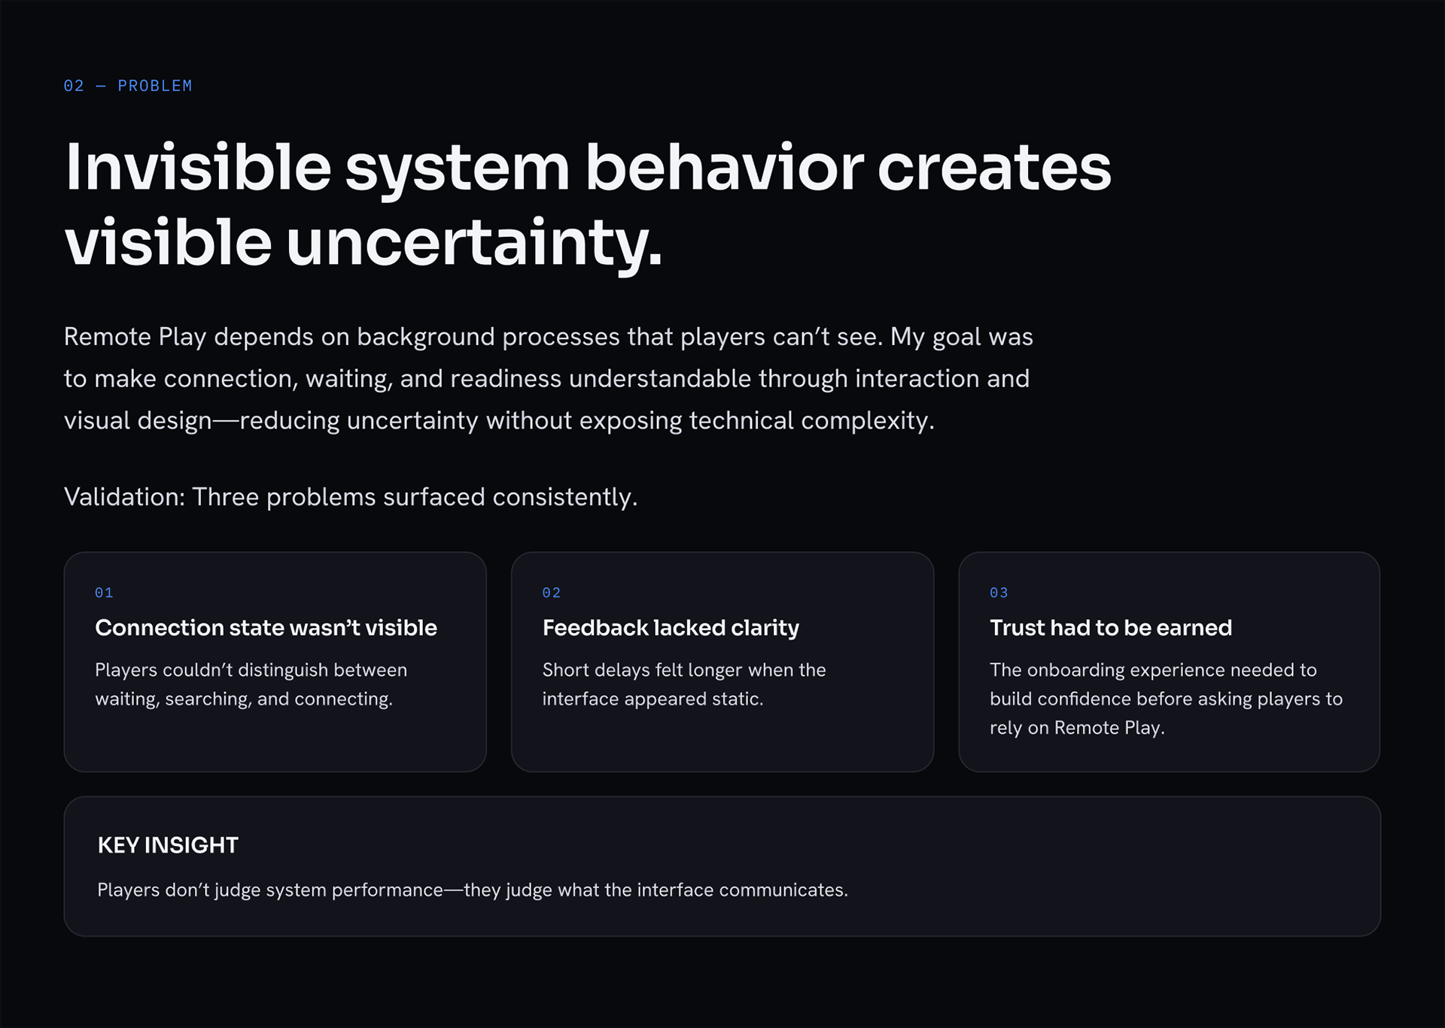Select the main heading 'Invisible system behavior creates'

(x=588, y=167)
